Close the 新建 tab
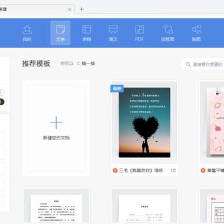Image resolution: width=224 pixels, height=224 pixels. tap(70, 9)
